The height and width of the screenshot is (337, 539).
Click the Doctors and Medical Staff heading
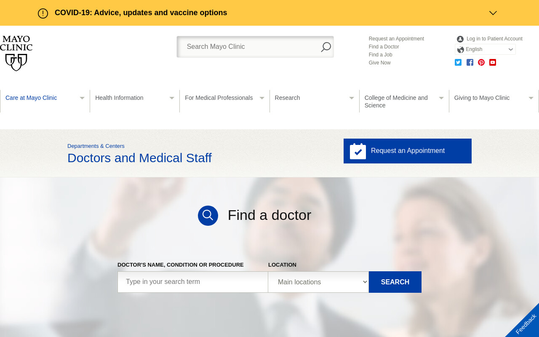139,158
